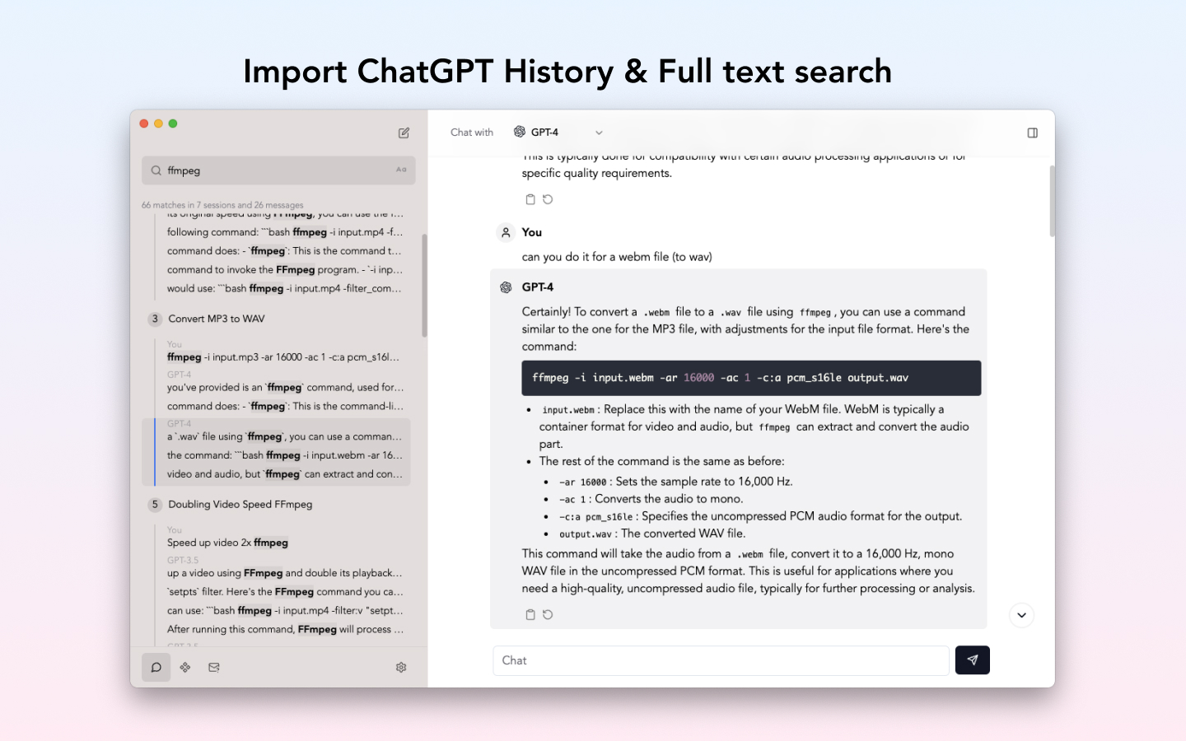Click the GPT-4 logo in model selector

pyautogui.click(x=520, y=132)
